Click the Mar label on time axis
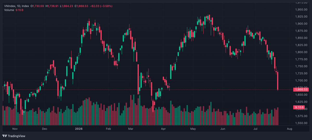 pos(131,129)
